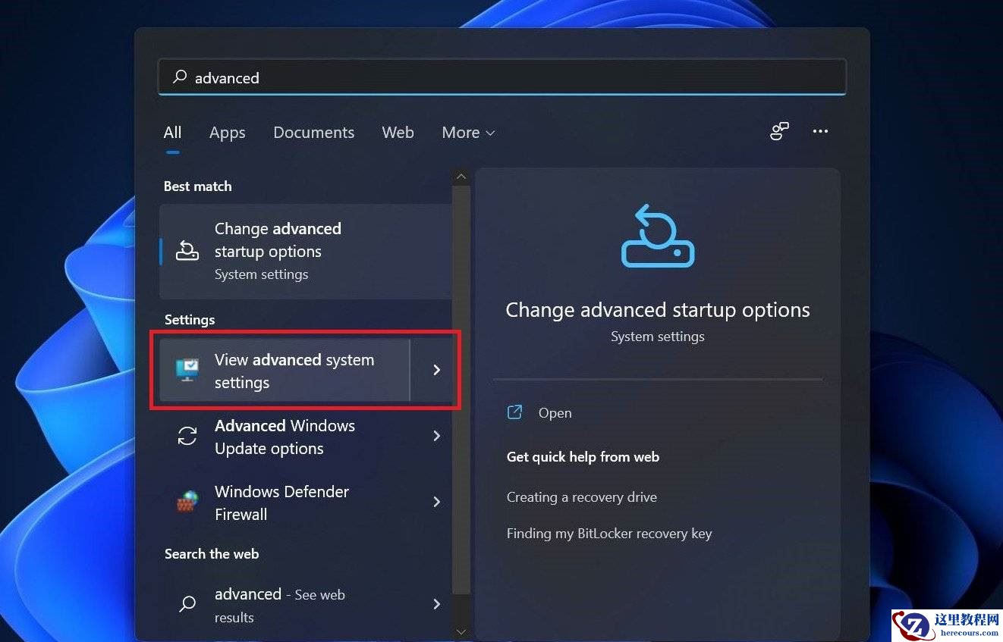Click the search options icon at top right
Image resolution: width=1003 pixels, height=642 pixels.
[x=779, y=131]
